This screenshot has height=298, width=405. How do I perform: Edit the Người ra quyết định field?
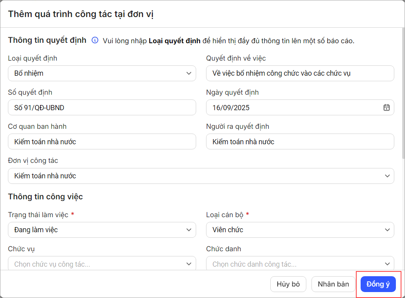300,141
